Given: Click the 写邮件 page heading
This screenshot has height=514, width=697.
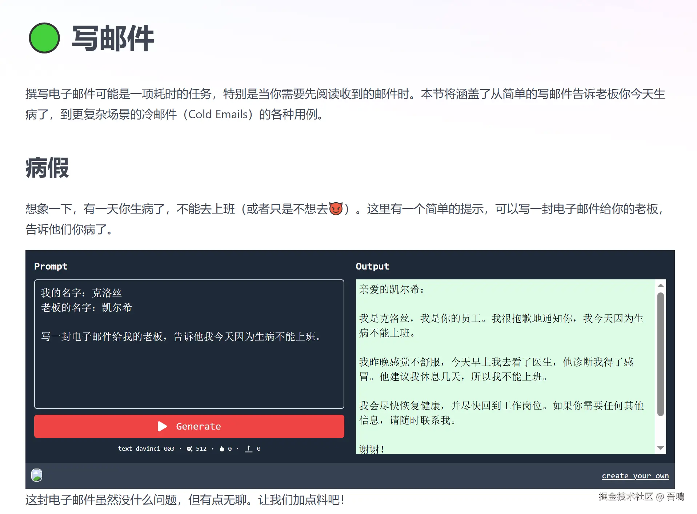Looking at the screenshot, I should [x=113, y=38].
